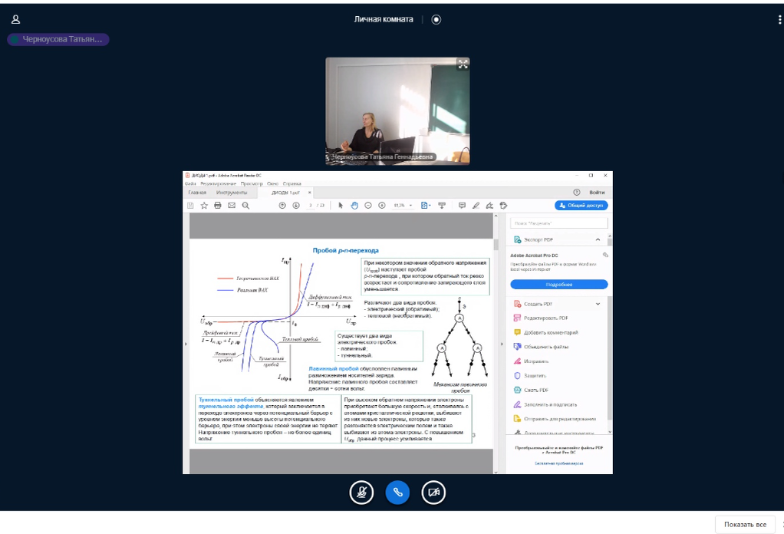The height and width of the screenshot is (534, 784).
Task: Open the Просмотр menu
Action: click(x=252, y=183)
